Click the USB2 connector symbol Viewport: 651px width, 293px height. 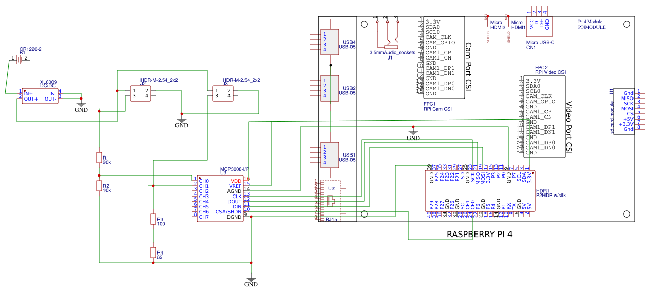point(329,88)
